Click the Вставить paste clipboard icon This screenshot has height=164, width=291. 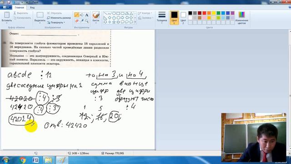click(x=7, y=15)
